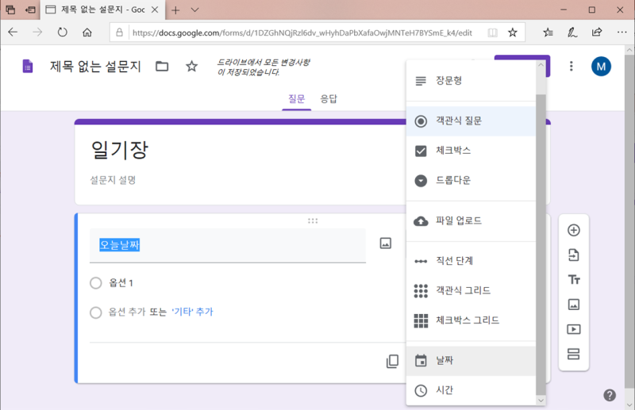The width and height of the screenshot is (635, 410).
Task: Choose 체크박스 question type
Action: (x=471, y=151)
